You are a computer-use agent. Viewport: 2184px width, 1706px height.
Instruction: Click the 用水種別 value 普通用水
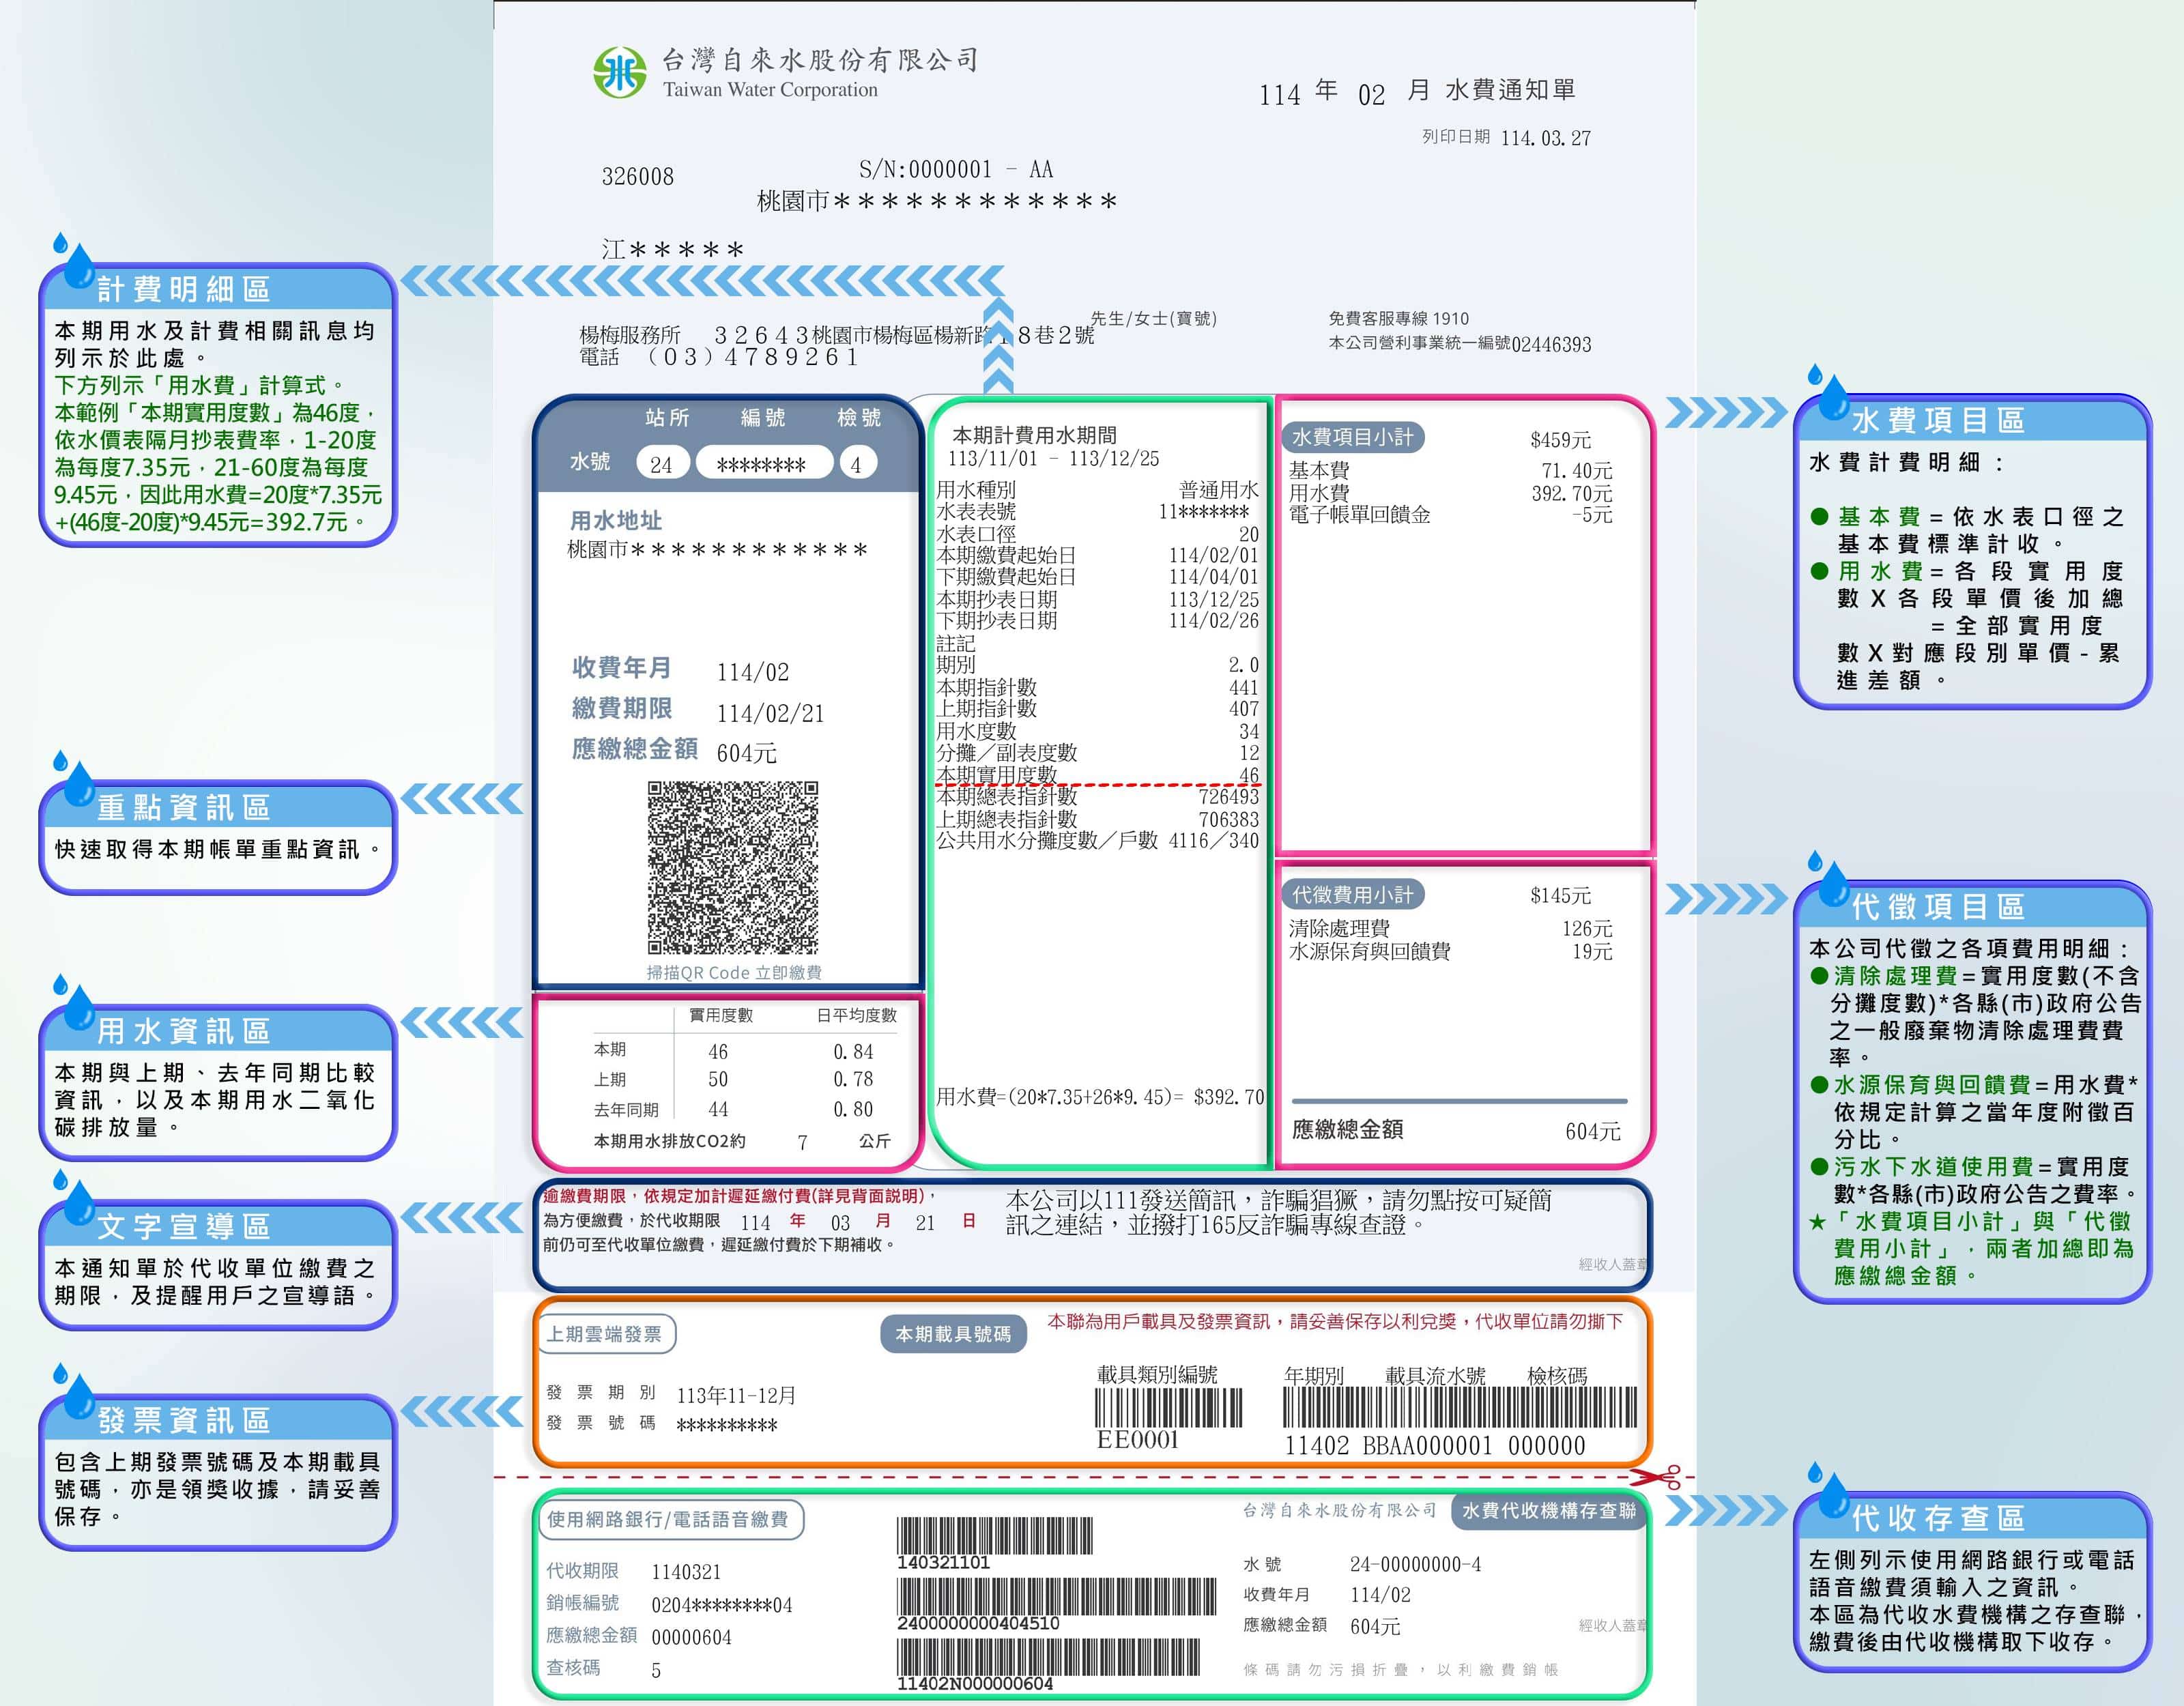click(x=1218, y=490)
